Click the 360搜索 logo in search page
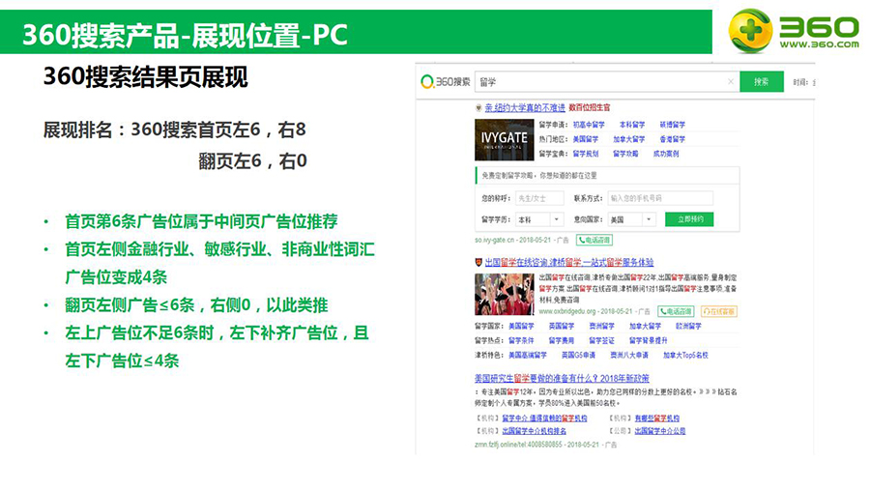This screenshot has width=870, height=490. [x=446, y=82]
